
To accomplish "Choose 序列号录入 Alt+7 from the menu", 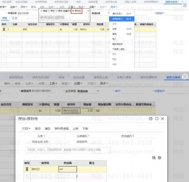I will 122,14.
